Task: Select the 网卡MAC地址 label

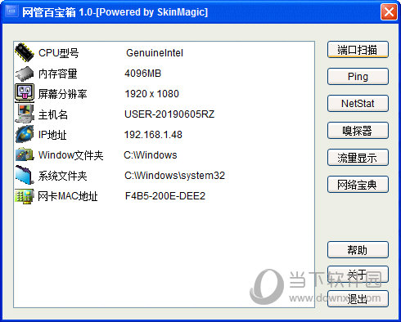Action: (68, 196)
